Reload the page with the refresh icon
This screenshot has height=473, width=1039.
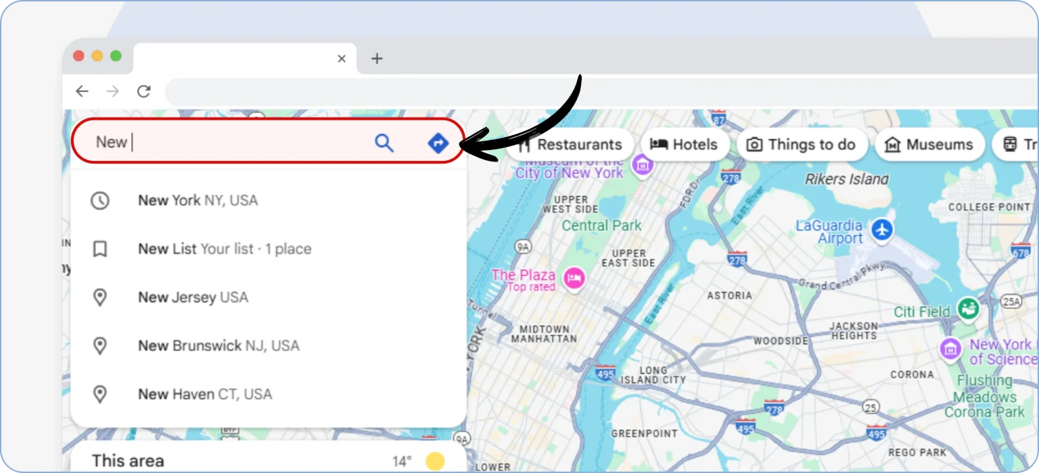143,92
